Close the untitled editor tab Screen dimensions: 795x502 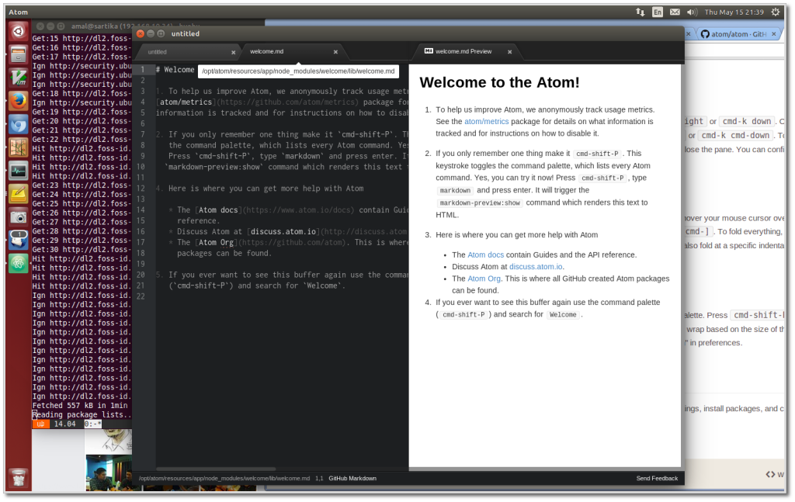(x=233, y=52)
